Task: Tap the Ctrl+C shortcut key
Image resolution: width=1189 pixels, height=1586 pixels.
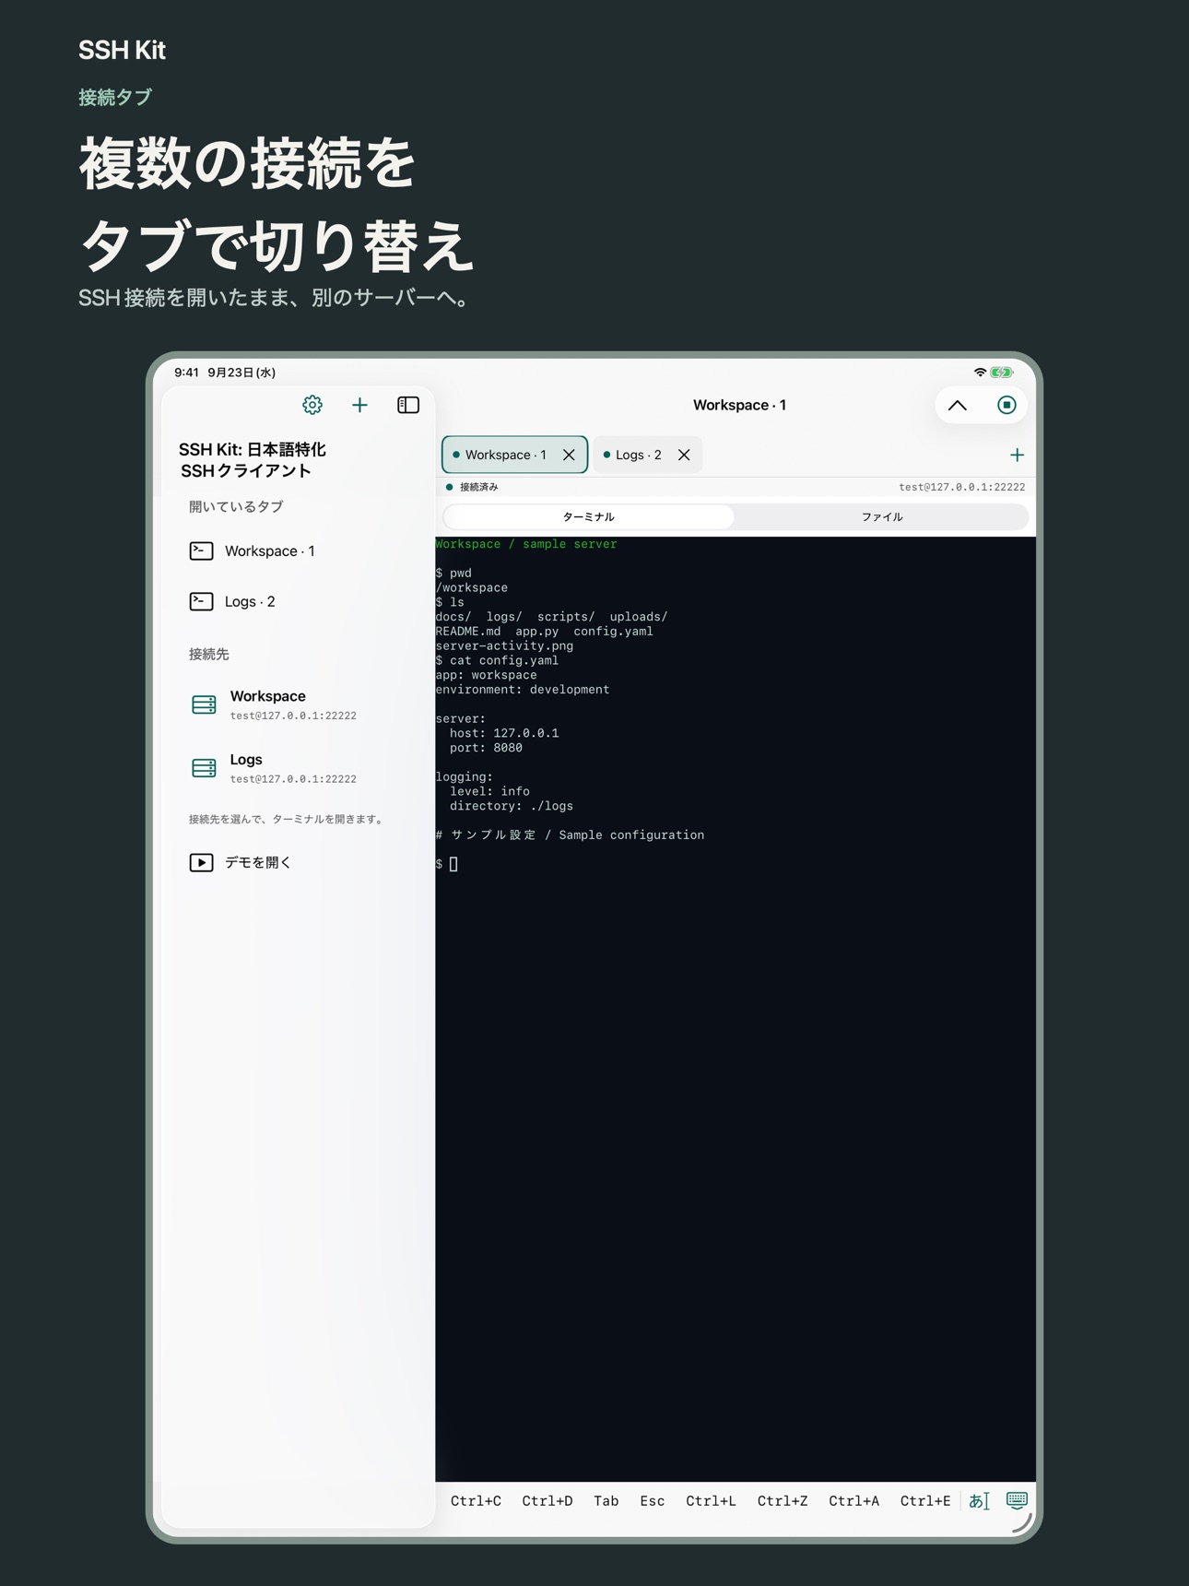Action: click(x=476, y=1501)
